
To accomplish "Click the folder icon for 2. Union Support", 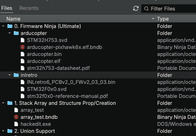I will point(10,131).
